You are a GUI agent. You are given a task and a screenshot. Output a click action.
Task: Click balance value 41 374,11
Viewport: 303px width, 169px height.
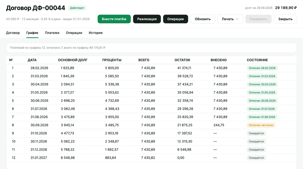(x=184, y=68)
